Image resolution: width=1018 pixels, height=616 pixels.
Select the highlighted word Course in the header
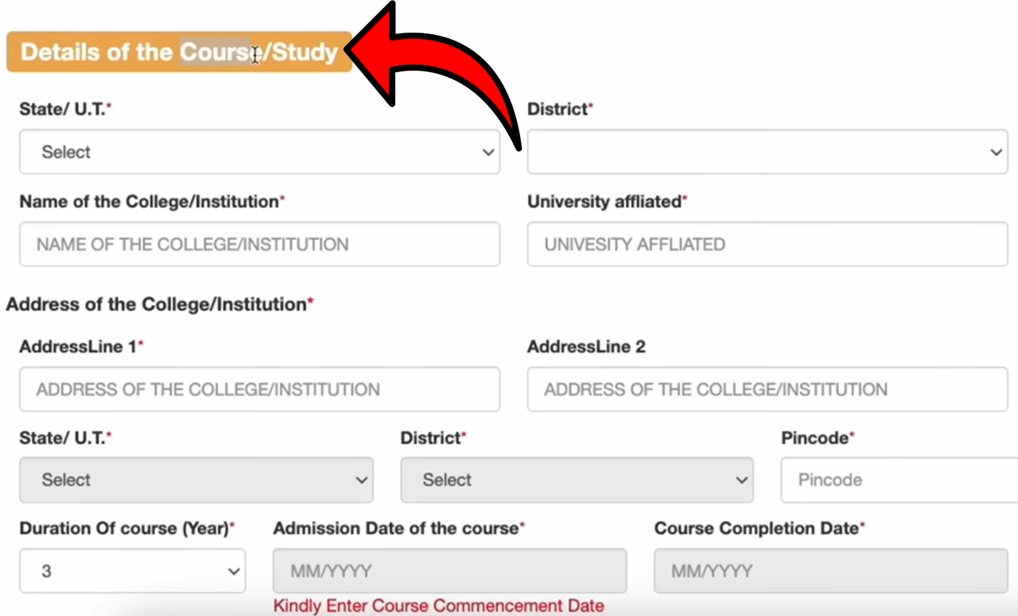pyautogui.click(x=213, y=52)
